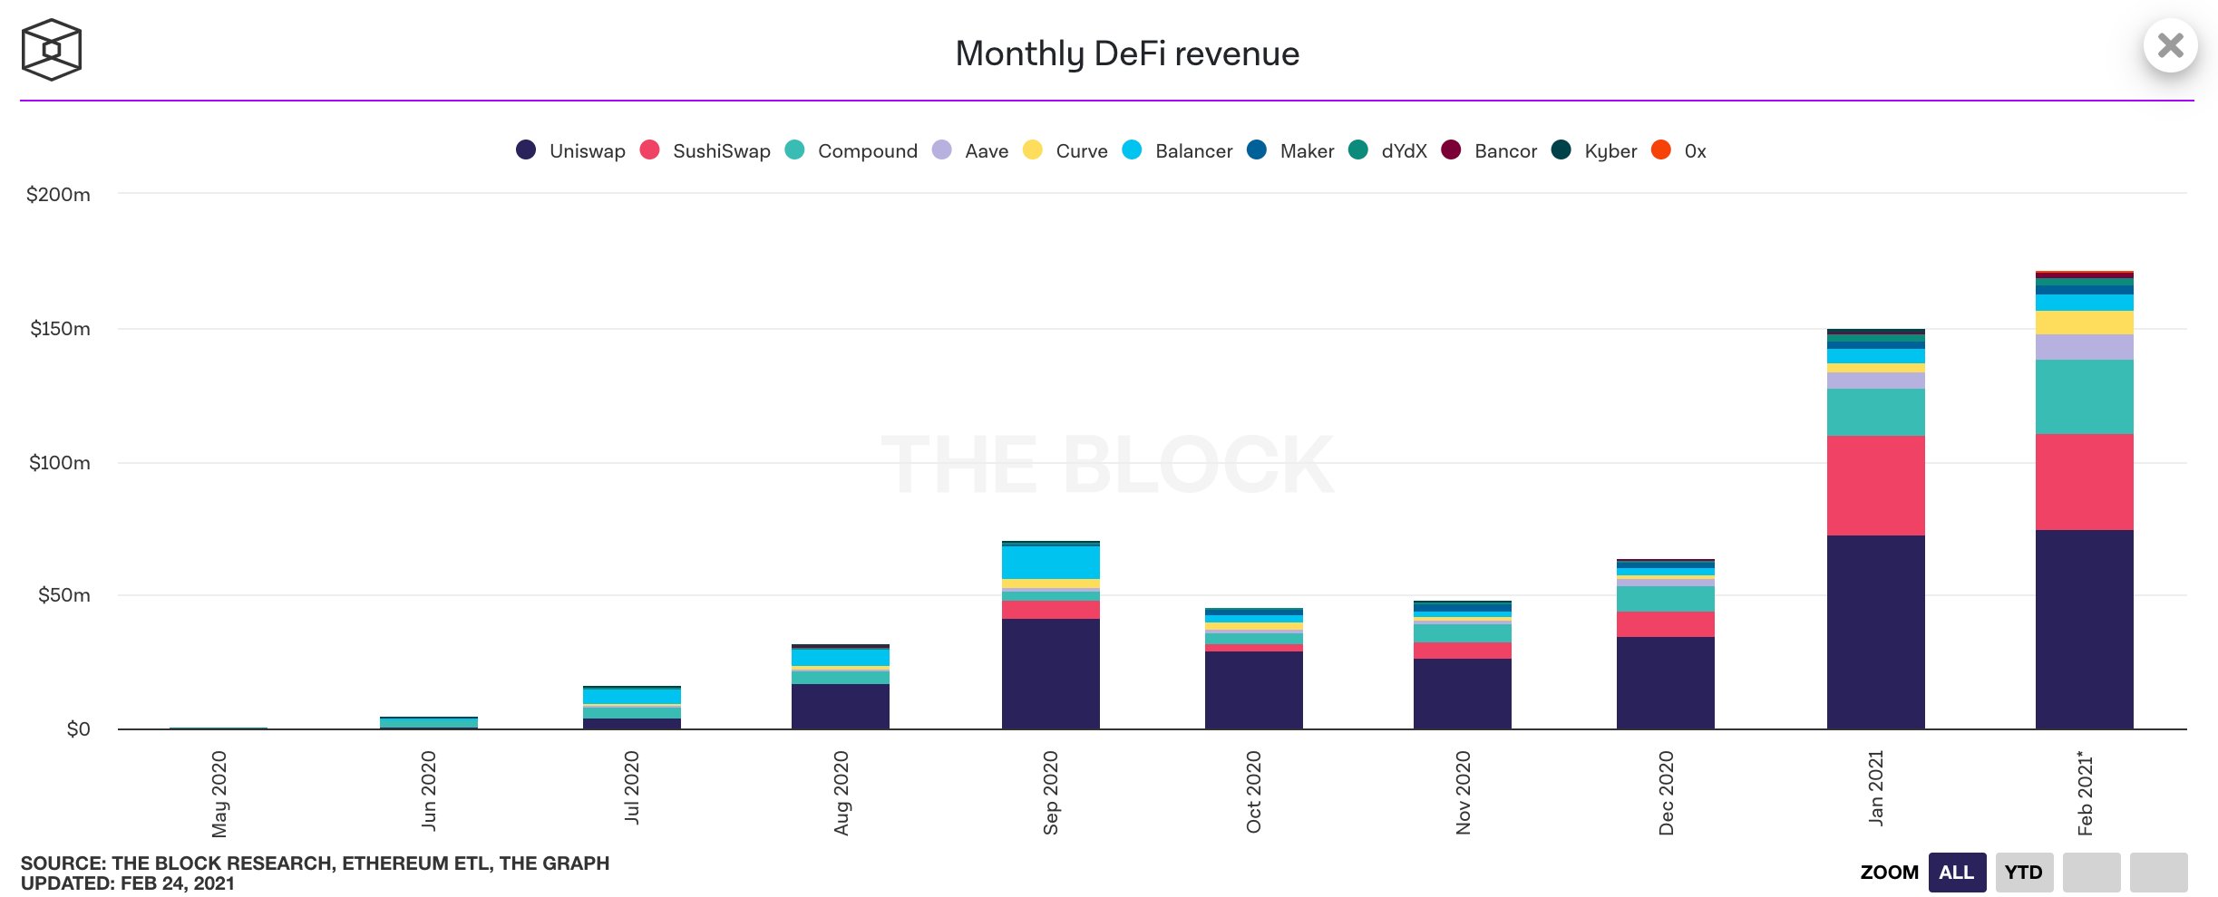
Task: Click the Uniswap segment of Aug 2020 bar
Action: [x=840, y=706]
